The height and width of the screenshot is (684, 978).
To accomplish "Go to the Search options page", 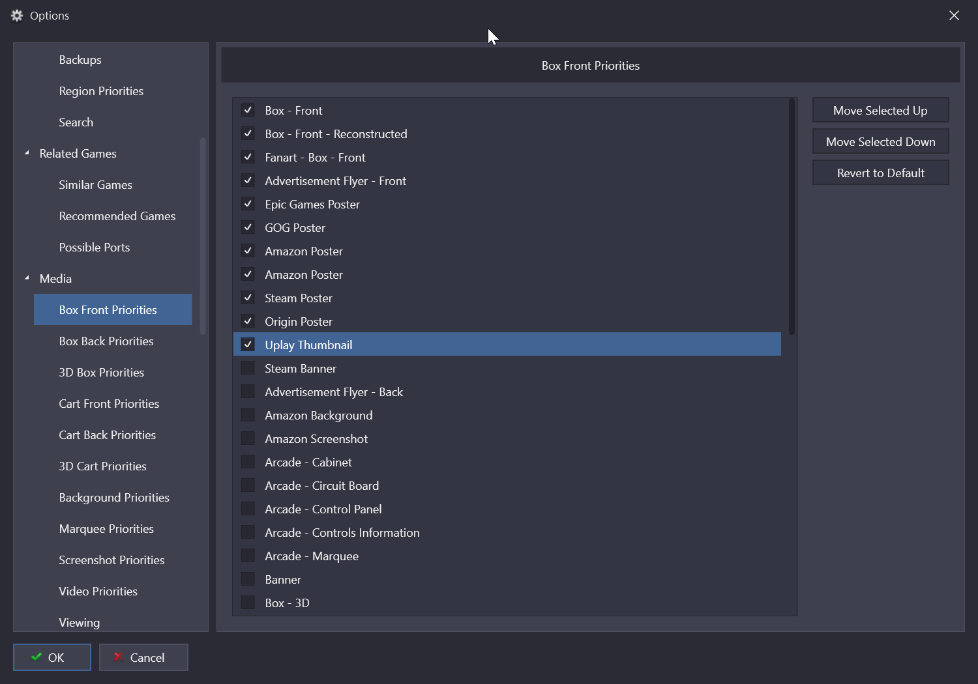I will click(x=76, y=122).
